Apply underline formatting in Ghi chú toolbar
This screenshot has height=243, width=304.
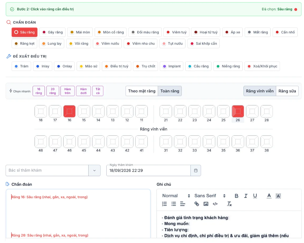(255, 196)
